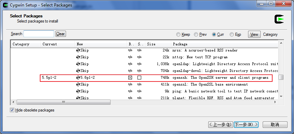Click the 'planet: Flexible RDF' package description

(x=224, y=98)
